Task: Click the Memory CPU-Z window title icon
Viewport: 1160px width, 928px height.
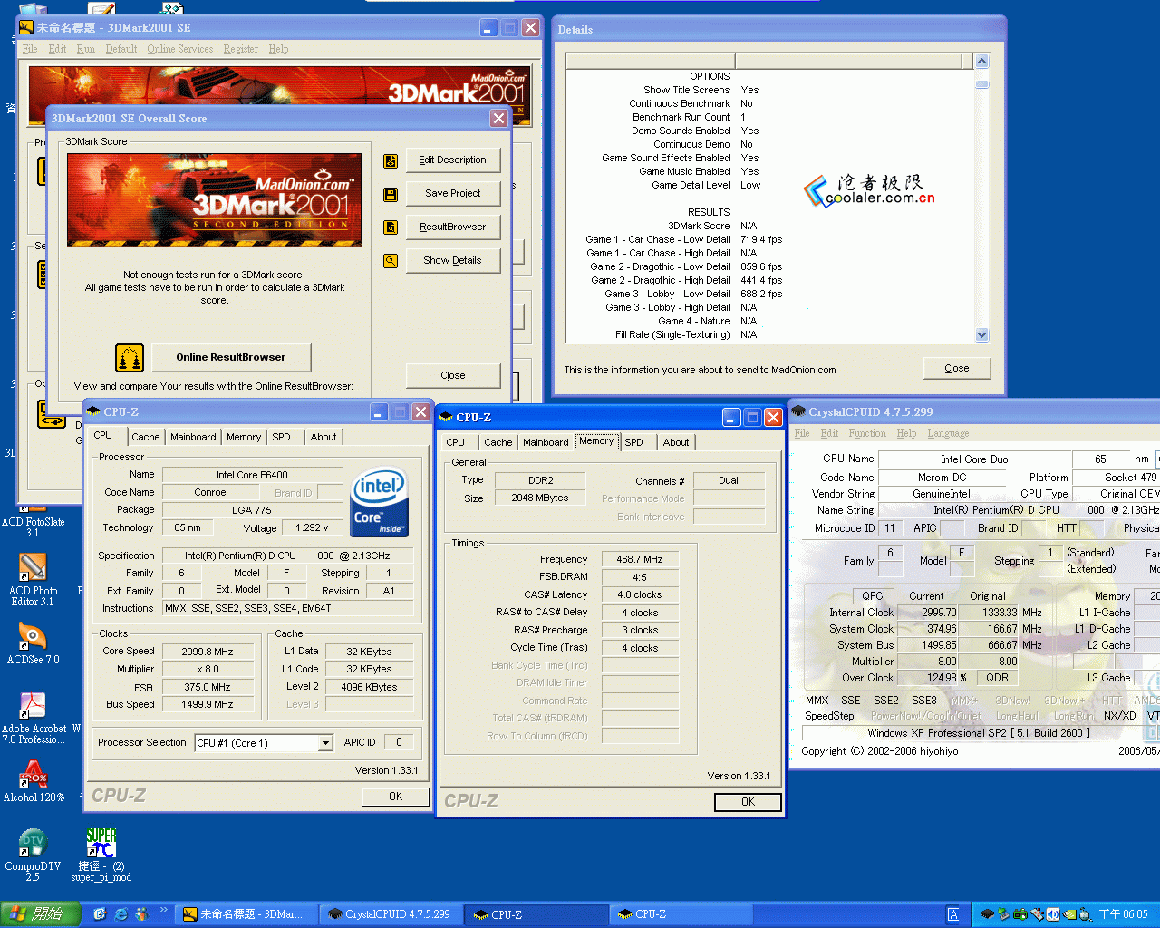Action: tap(445, 417)
